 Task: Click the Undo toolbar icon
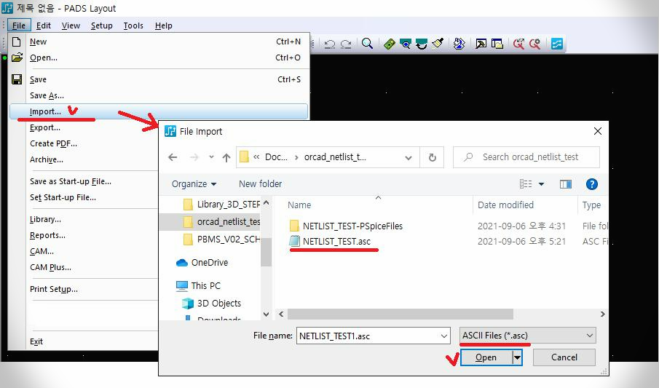coord(330,44)
